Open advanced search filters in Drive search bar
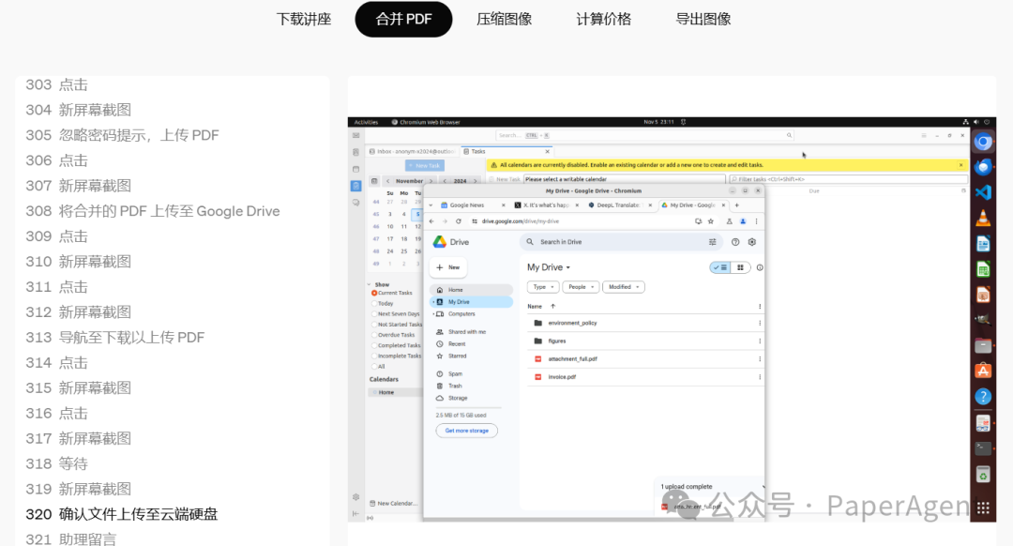This screenshot has width=1013, height=546. 713,242
